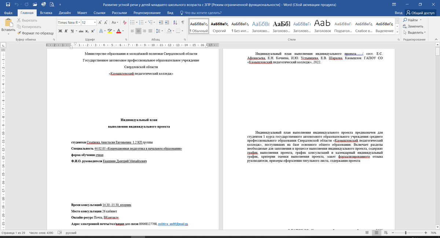Apply the Строгий style

click(219, 27)
